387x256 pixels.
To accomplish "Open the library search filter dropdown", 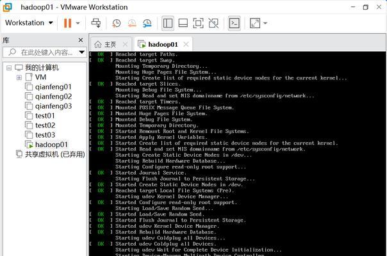I will click(82, 52).
